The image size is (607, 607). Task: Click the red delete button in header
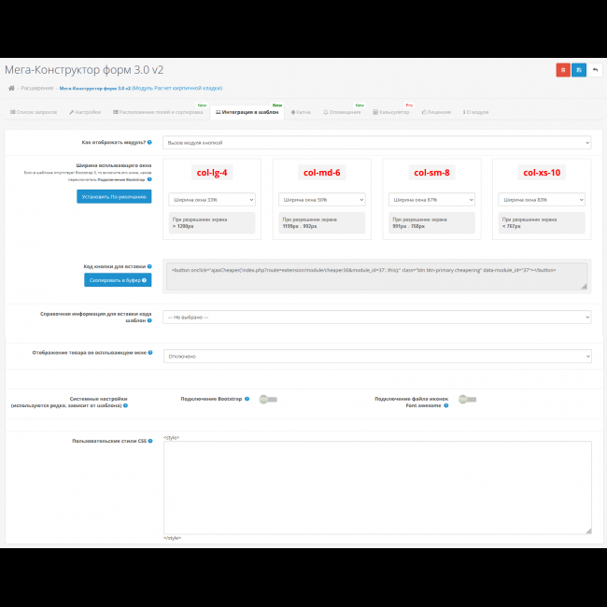coord(563,70)
